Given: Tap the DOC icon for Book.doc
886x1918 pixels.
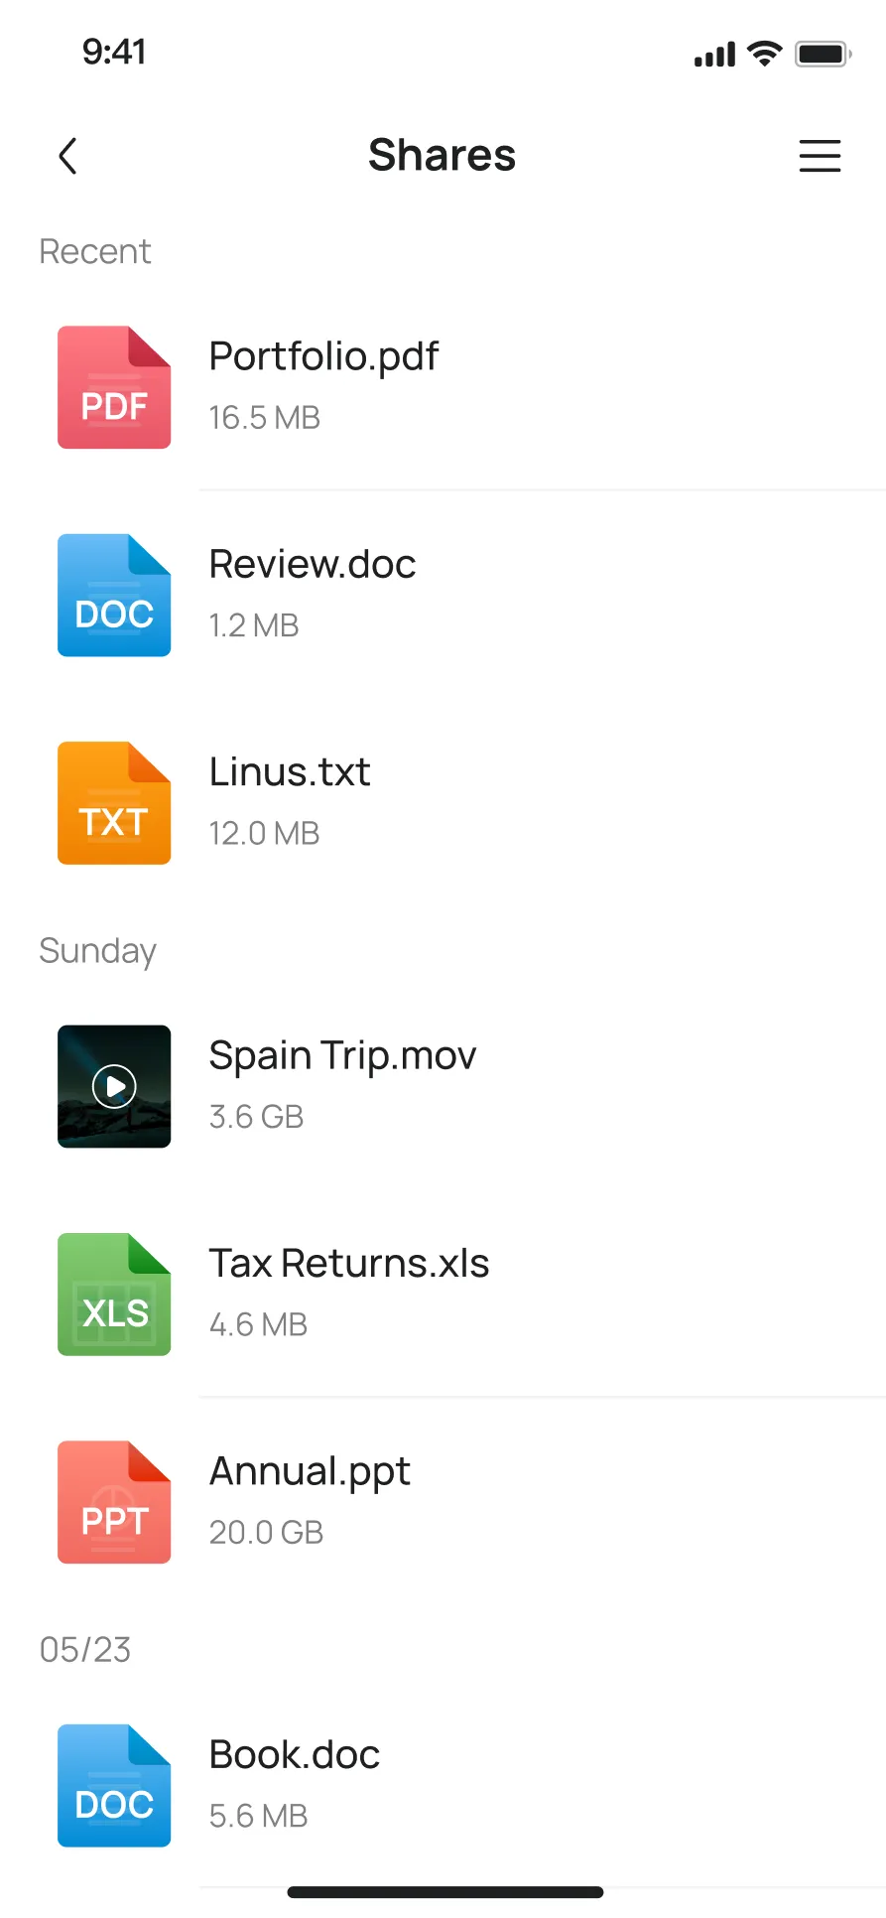Looking at the screenshot, I should [x=114, y=1786].
